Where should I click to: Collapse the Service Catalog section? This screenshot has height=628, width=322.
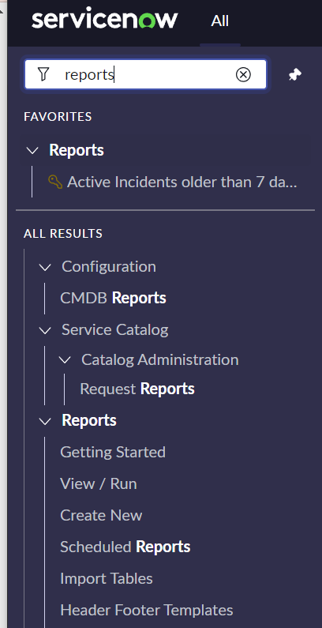45,330
